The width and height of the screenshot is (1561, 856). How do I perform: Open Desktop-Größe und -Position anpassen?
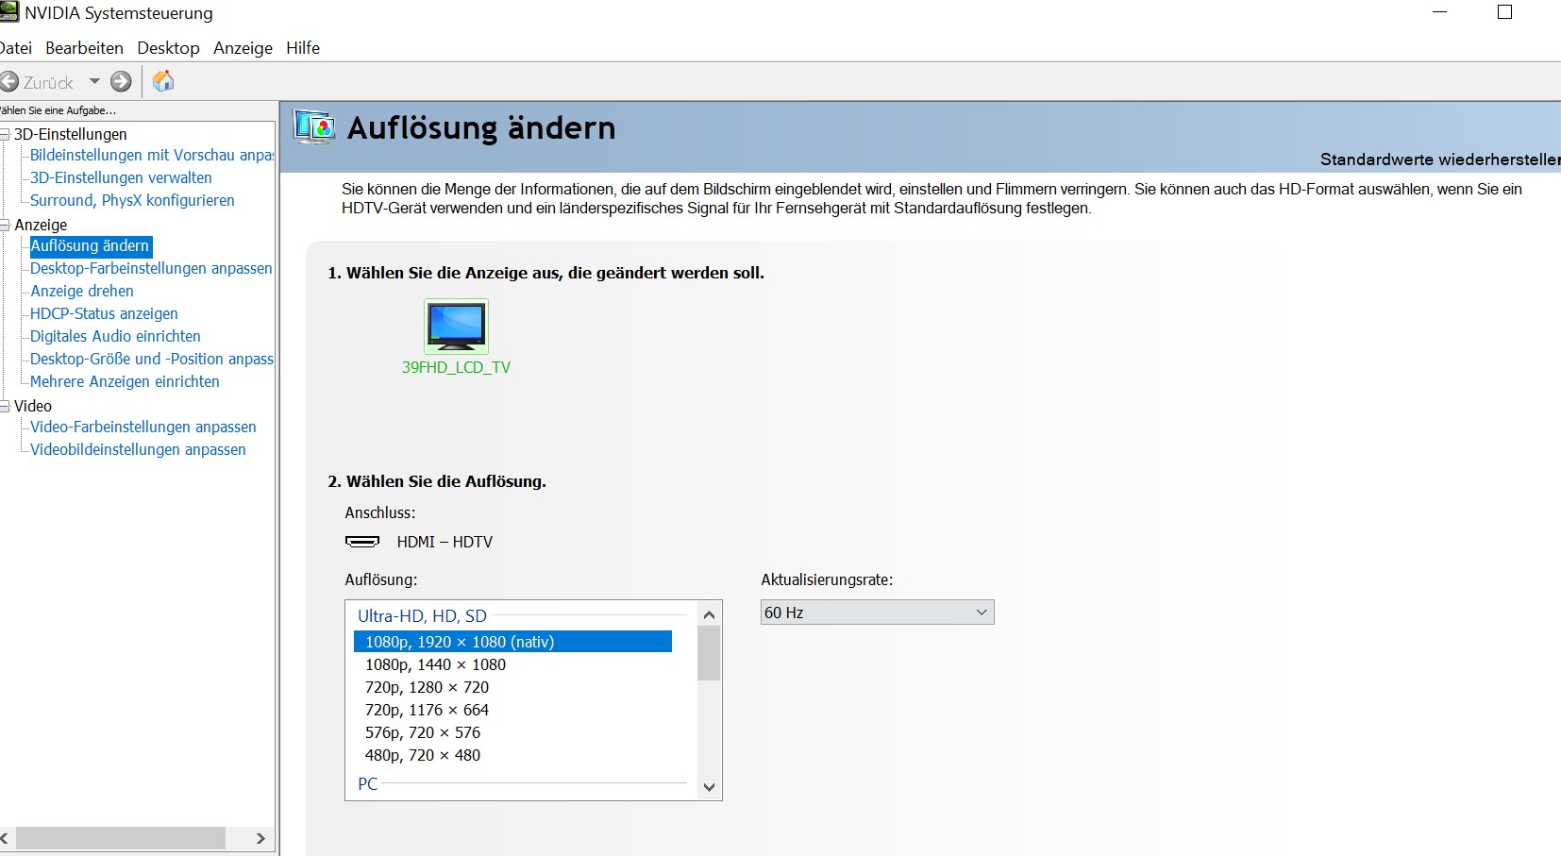coord(151,359)
